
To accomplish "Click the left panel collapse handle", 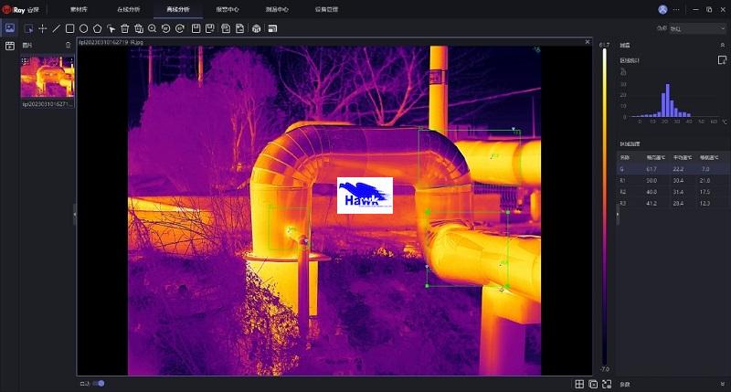I will point(74,214).
